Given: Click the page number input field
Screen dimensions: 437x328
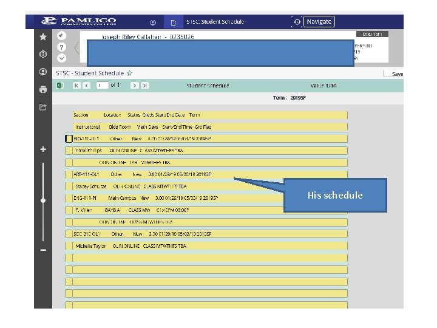Looking at the screenshot, I should click(x=103, y=86).
